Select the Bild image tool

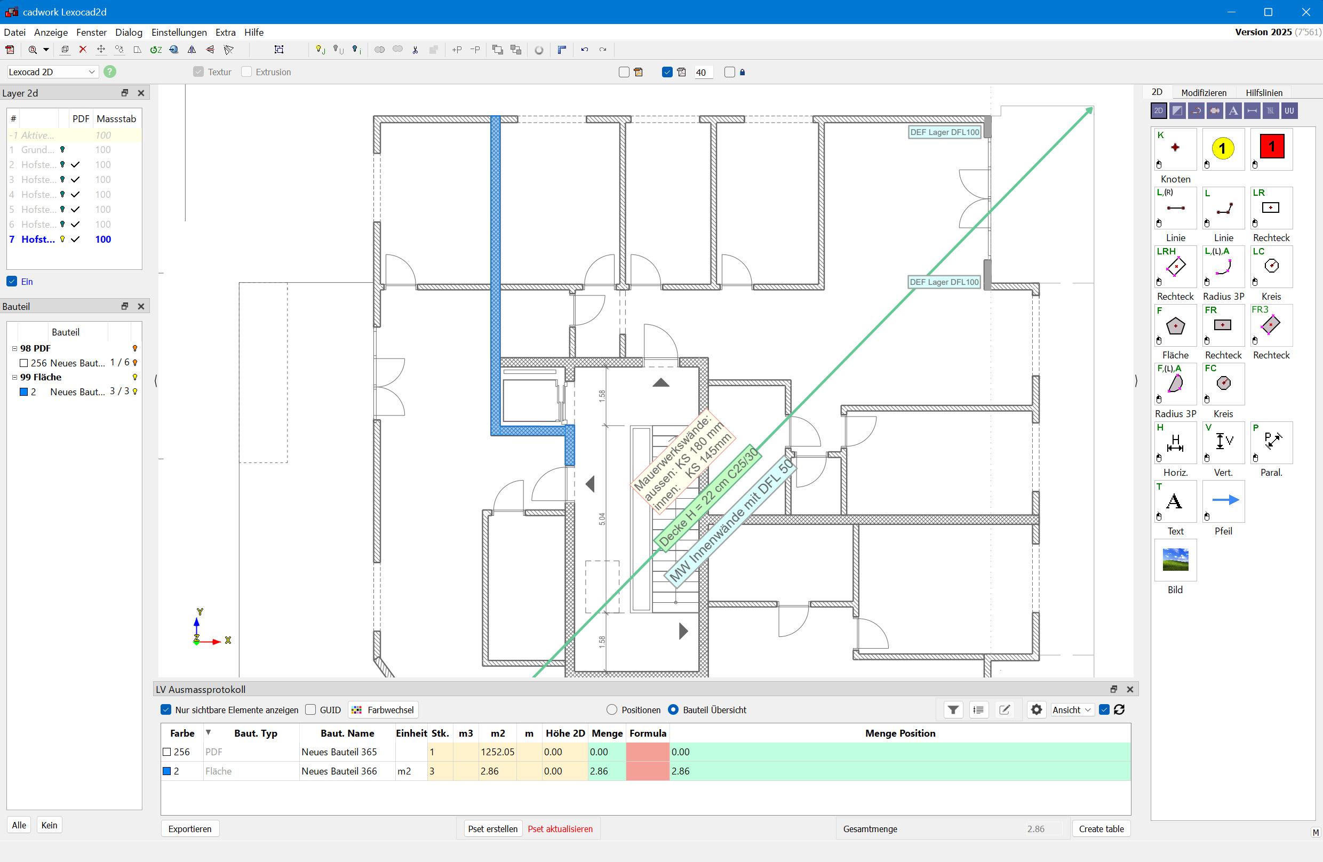click(x=1175, y=560)
